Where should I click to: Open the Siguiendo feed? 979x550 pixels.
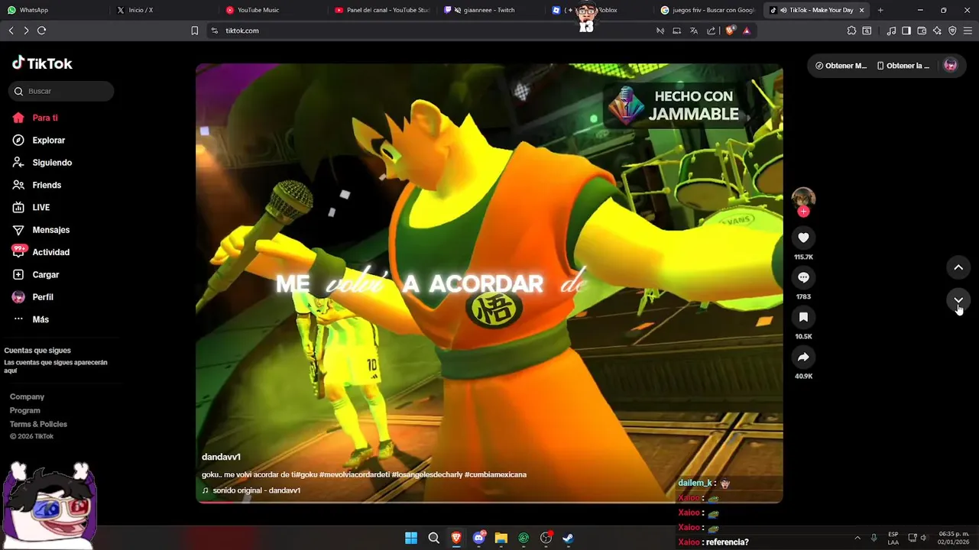(42, 163)
